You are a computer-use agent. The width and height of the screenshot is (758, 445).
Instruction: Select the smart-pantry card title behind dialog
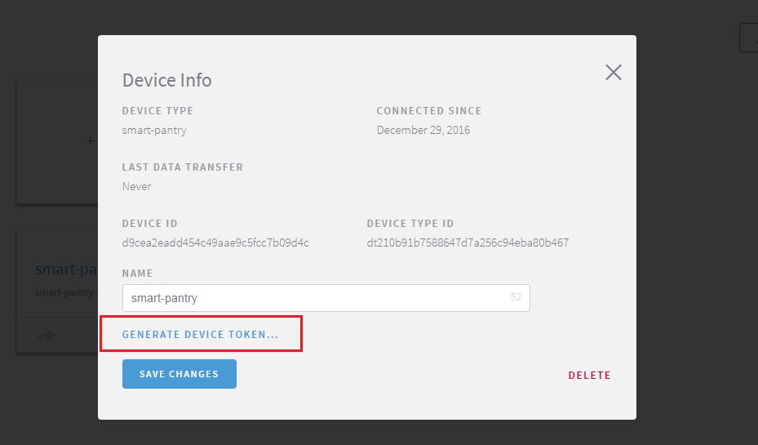67,269
